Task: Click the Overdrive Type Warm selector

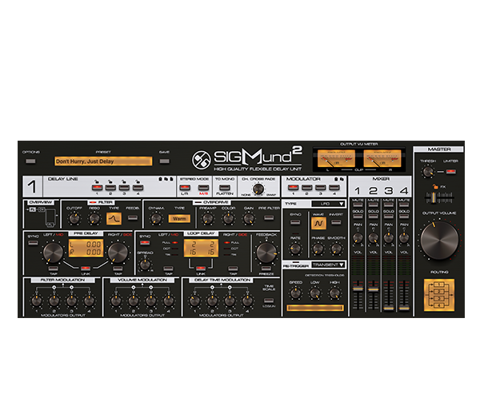Action: 179,218
